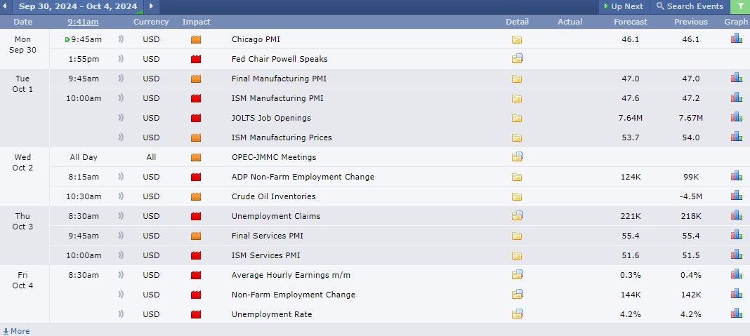Open the JOLTS Job Openings event
The image size is (750, 336).
point(271,118)
